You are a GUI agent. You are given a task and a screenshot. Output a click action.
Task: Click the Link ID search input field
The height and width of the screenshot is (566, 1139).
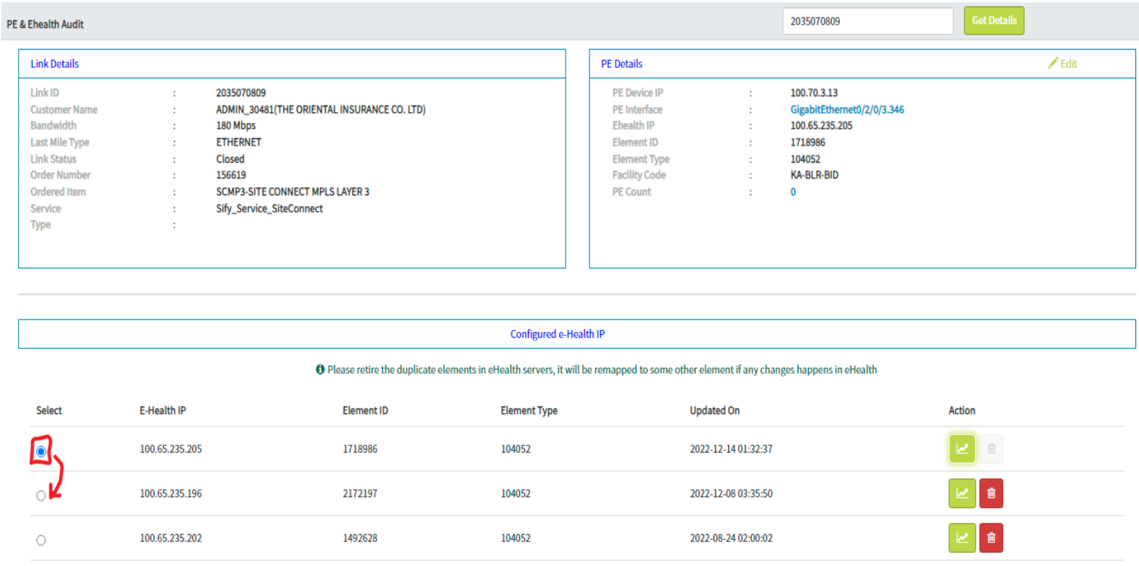coord(867,21)
